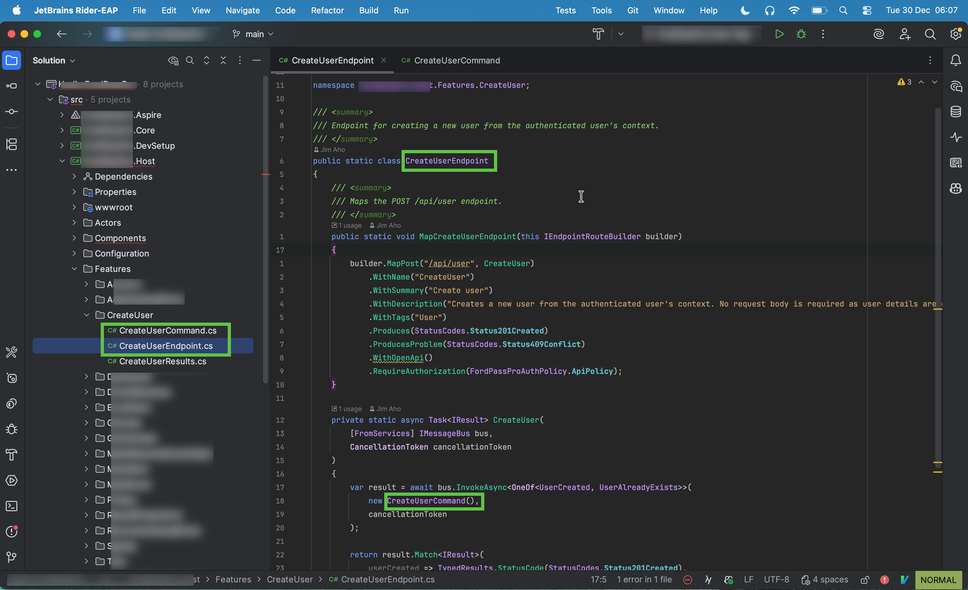Toggle the NORMAL vim mode indicator
968x590 pixels.
pyautogui.click(x=938, y=580)
